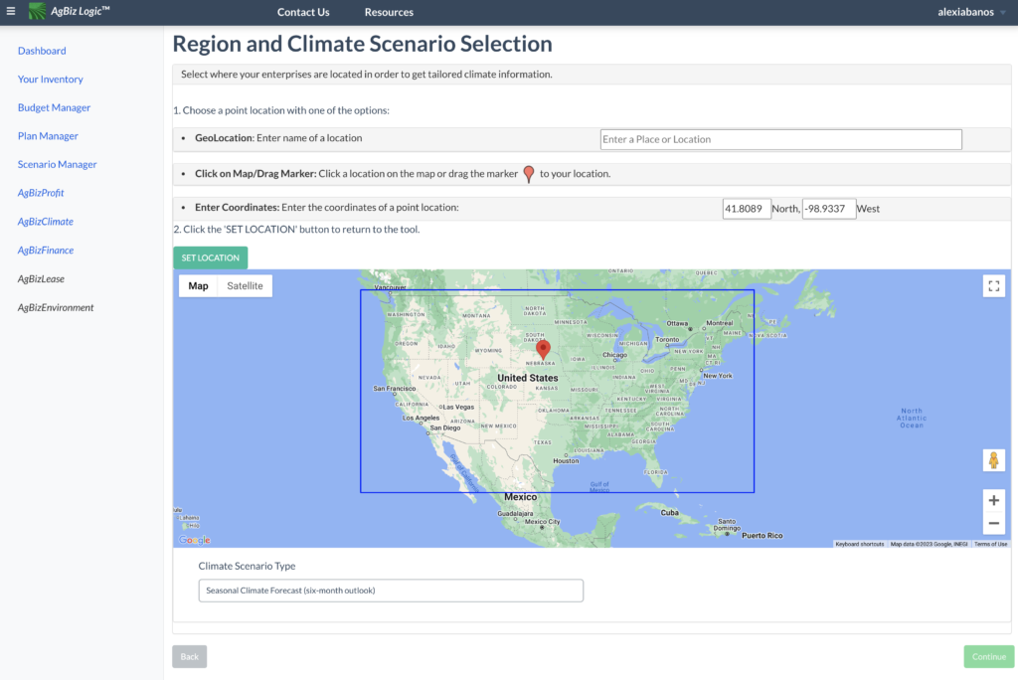This screenshot has width=1018, height=680.
Task: Click the North latitude coordinate field
Action: click(747, 209)
